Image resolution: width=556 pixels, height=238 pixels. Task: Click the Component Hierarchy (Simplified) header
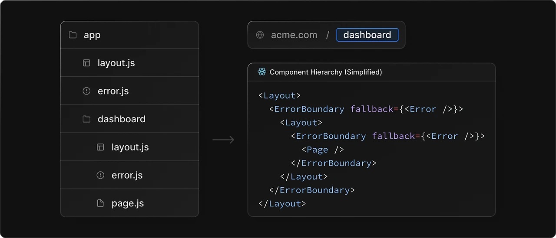tap(326, 72)
